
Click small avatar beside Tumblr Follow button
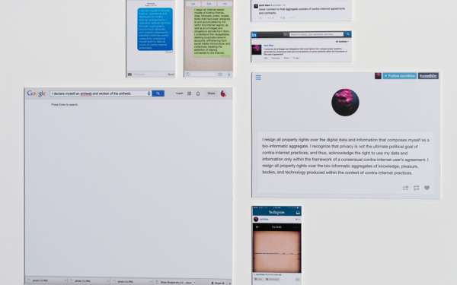(378, 76)
